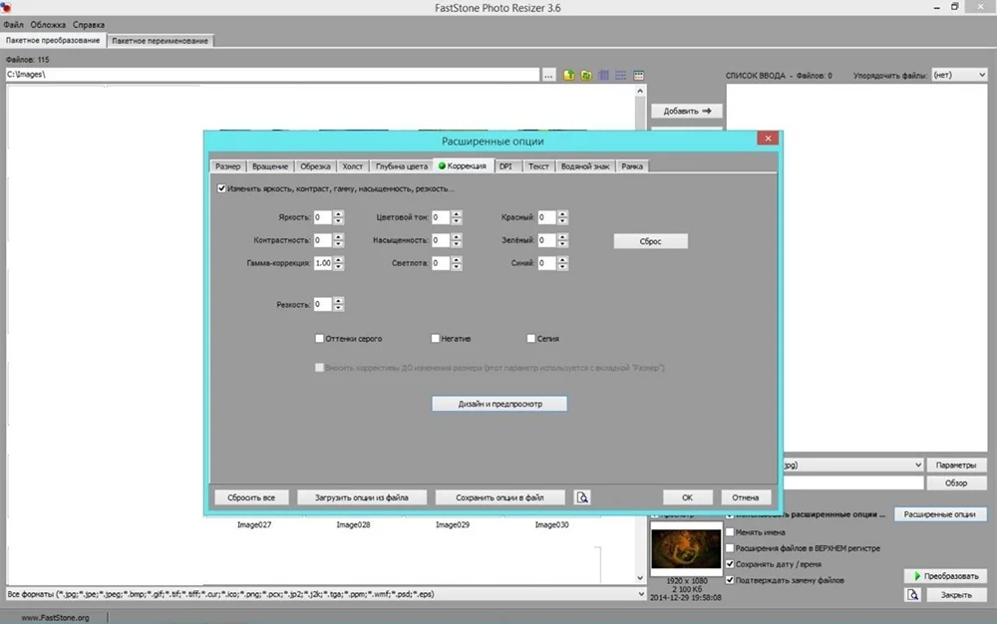Toggle the Негатив checkbox
997x624 pixels.
coord(436,339)
